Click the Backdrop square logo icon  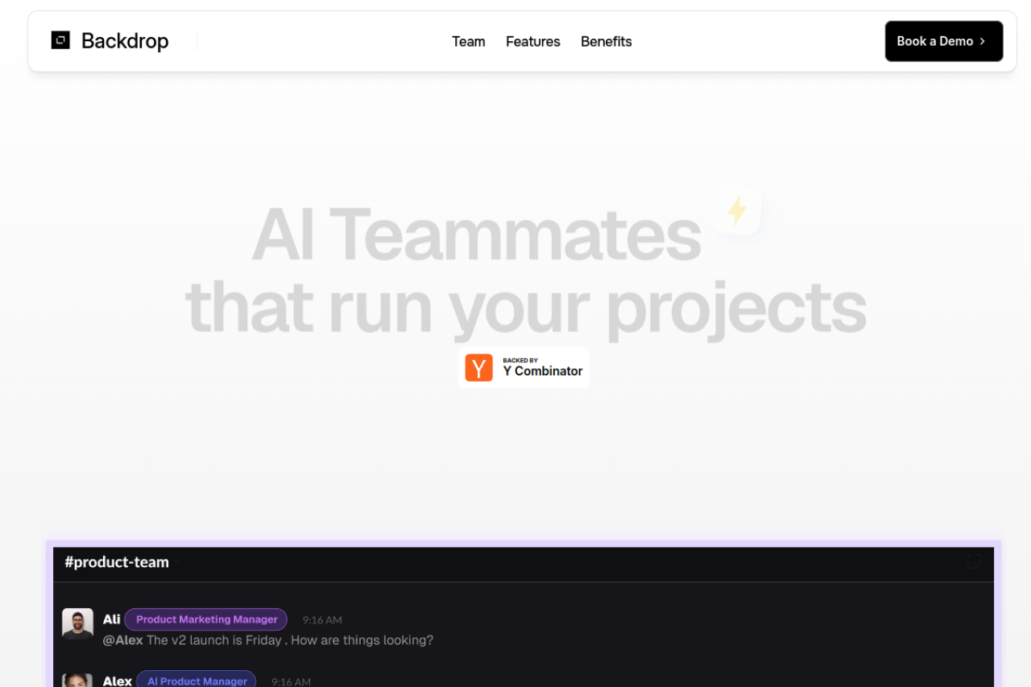coord(60,40)
